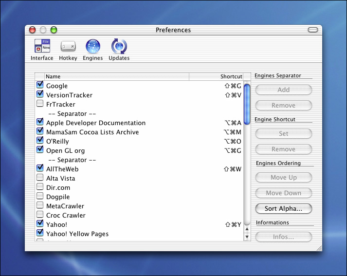Enable the Alta Vista checkbox
Screen dimensions: 347x276
tap(40, 177)
